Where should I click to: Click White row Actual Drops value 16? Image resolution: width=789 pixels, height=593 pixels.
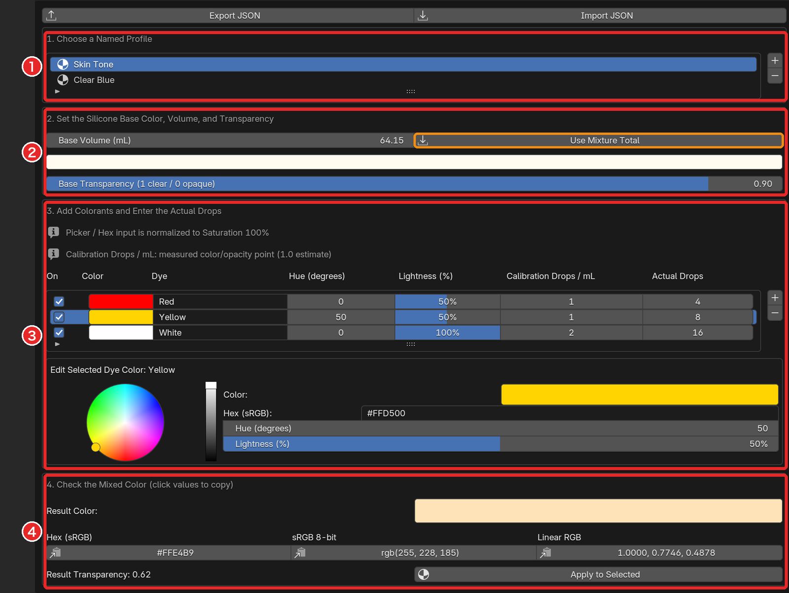click(697, 332)
